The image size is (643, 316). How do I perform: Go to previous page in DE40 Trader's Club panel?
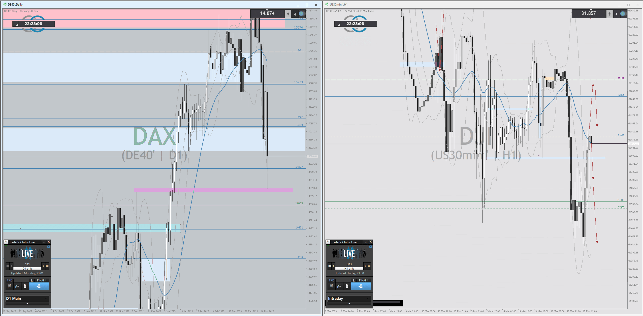[11, 266]
